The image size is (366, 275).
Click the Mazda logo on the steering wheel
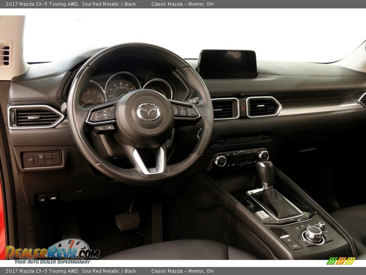pyautogui.click(x=148, y=112)
